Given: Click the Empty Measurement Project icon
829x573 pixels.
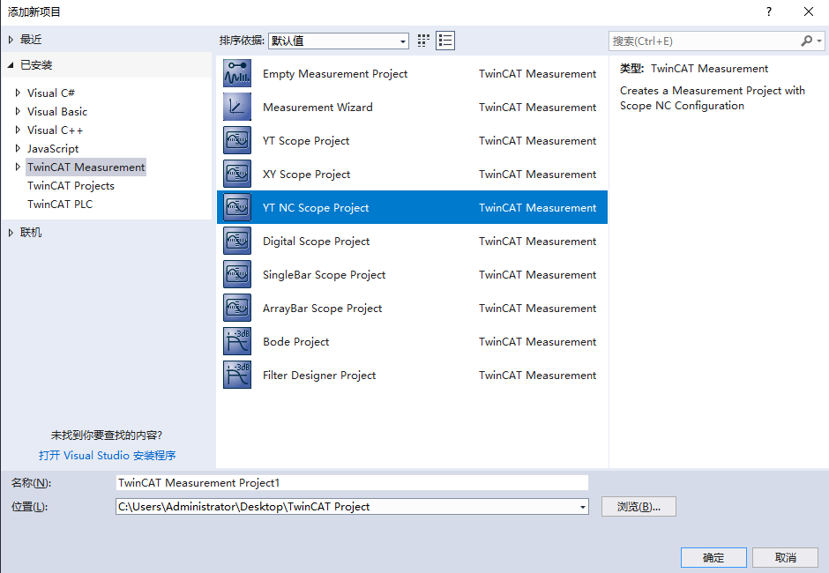Looking at the screenshot, I should (x=237, y=73).
